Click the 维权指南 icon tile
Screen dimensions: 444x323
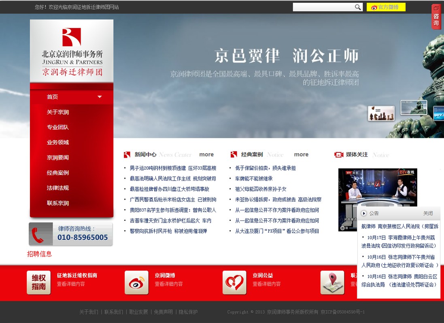pos(38,282)
